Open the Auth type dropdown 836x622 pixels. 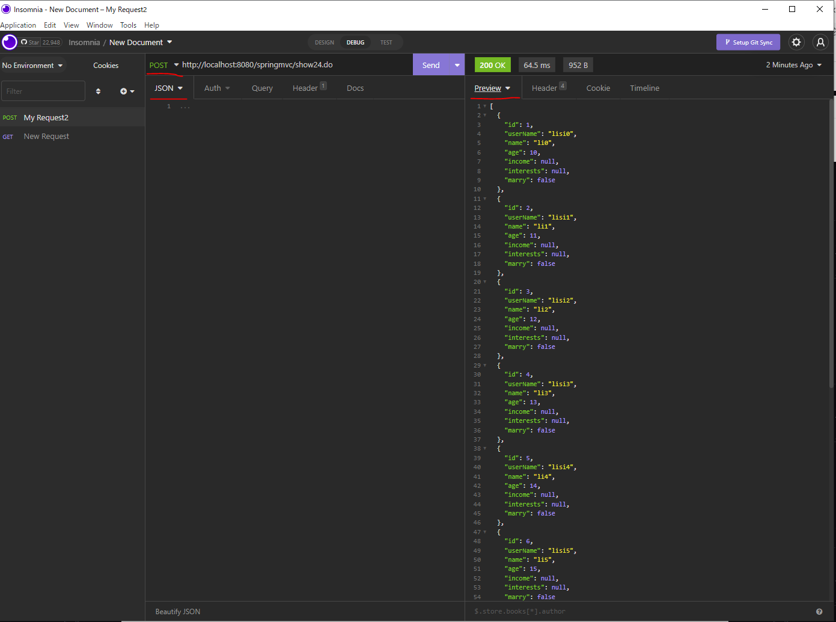tap(217, 88)
